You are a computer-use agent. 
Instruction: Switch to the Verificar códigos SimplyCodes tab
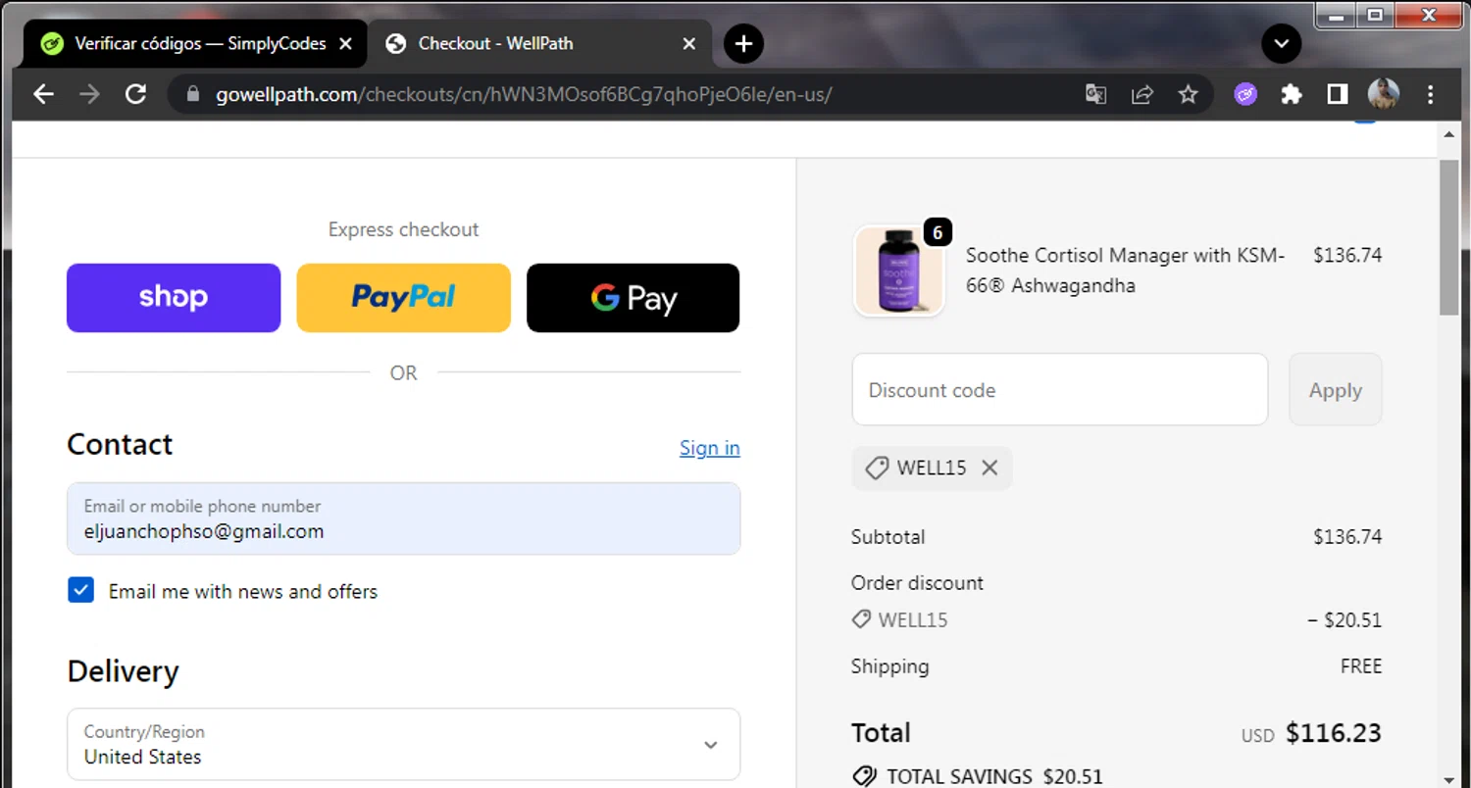[194, 43]
